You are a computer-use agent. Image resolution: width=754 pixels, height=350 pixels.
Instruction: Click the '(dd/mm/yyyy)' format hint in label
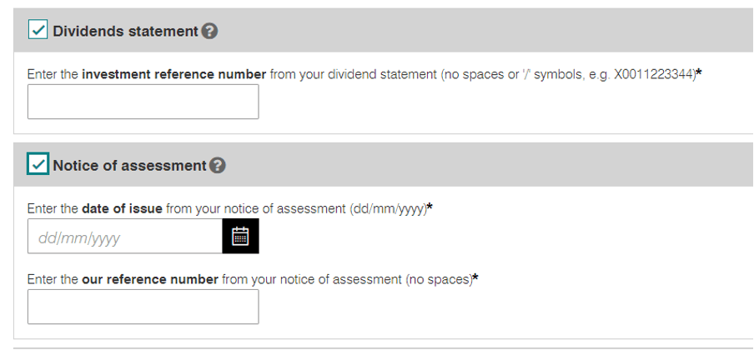389,209
